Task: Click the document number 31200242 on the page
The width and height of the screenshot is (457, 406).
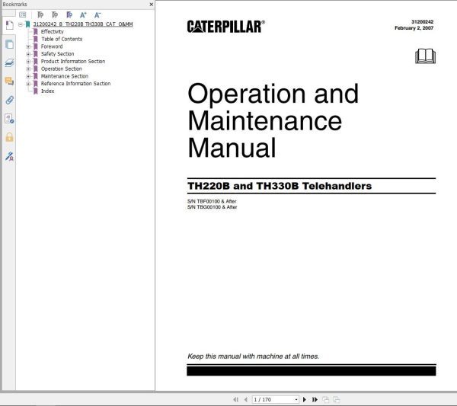Action: click(422, 22)
